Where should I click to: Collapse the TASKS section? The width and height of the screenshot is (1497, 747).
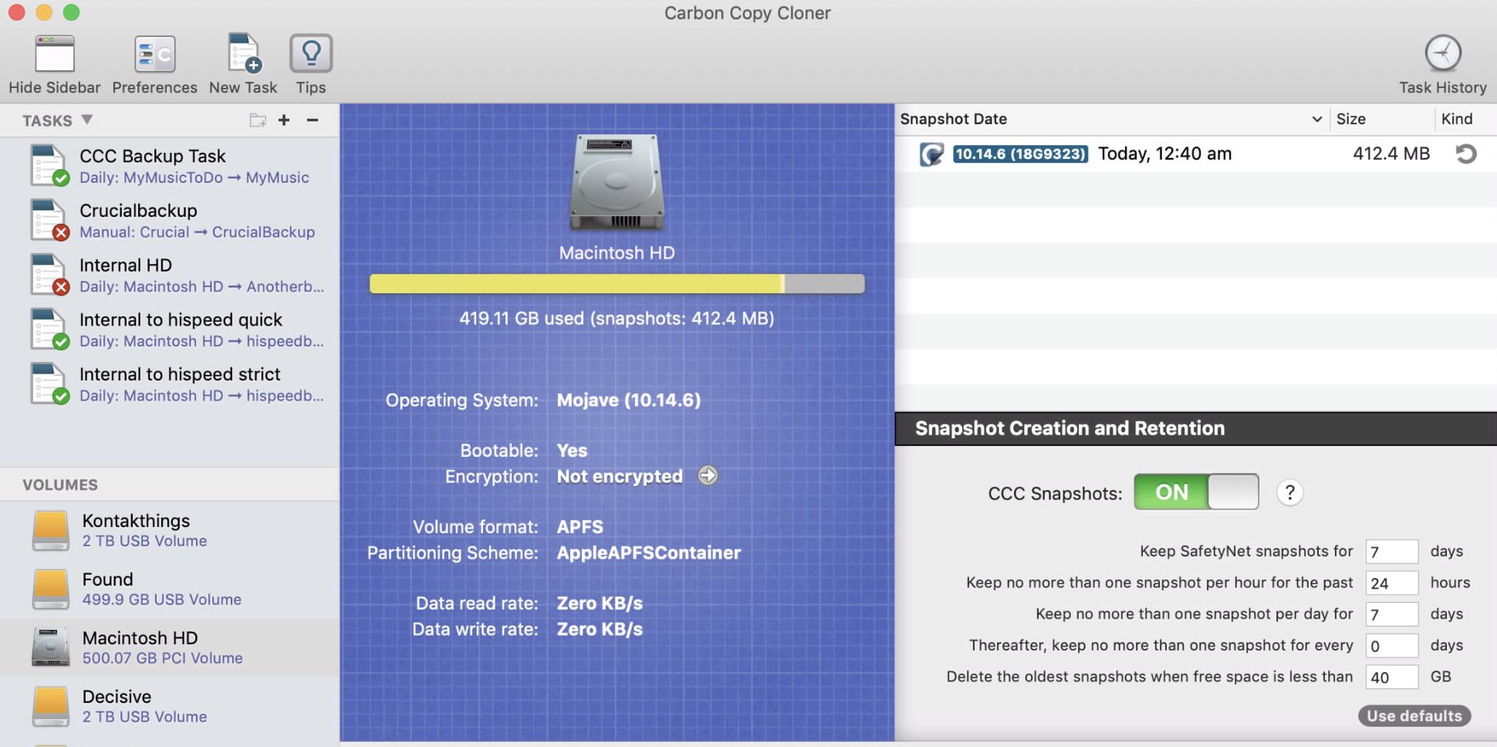coord(87,120)
